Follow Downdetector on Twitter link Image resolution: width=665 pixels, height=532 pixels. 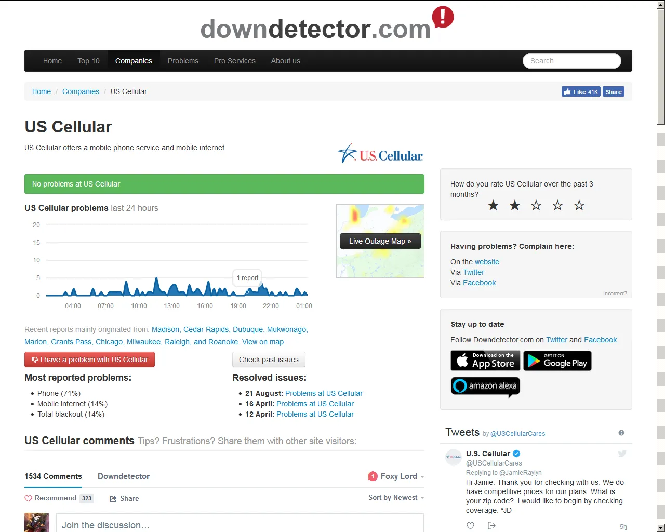(556, 340)
